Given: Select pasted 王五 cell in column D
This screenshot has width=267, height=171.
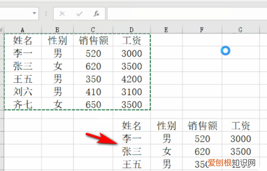Looking at the screenshot, I should point(132,163).
